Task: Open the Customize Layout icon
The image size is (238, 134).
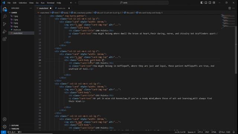Action: 214,3
